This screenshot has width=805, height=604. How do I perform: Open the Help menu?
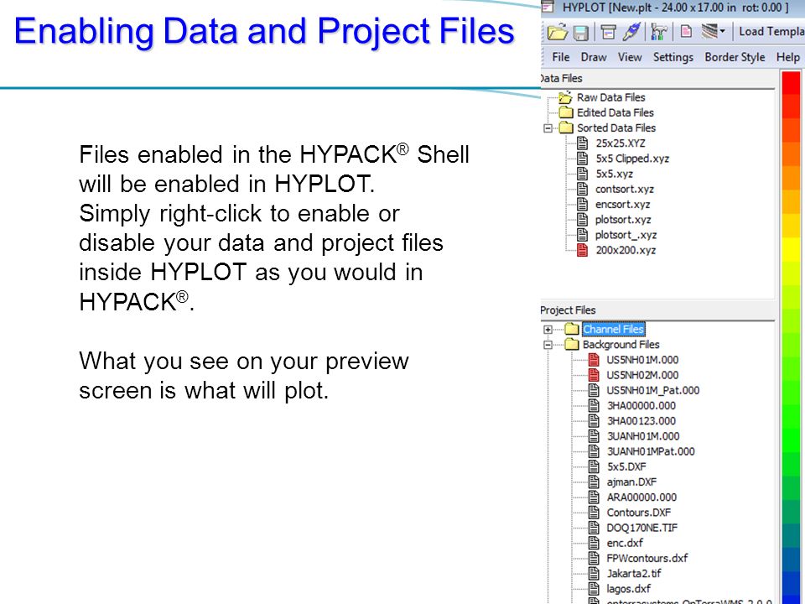[787, 57]
